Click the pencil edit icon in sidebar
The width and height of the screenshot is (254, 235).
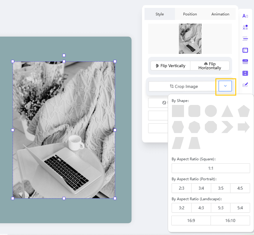pyautogui.click(x=245, y=85)
